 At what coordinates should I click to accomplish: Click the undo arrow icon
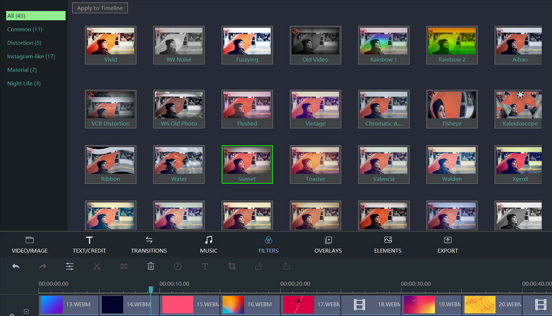click(16, 267)
